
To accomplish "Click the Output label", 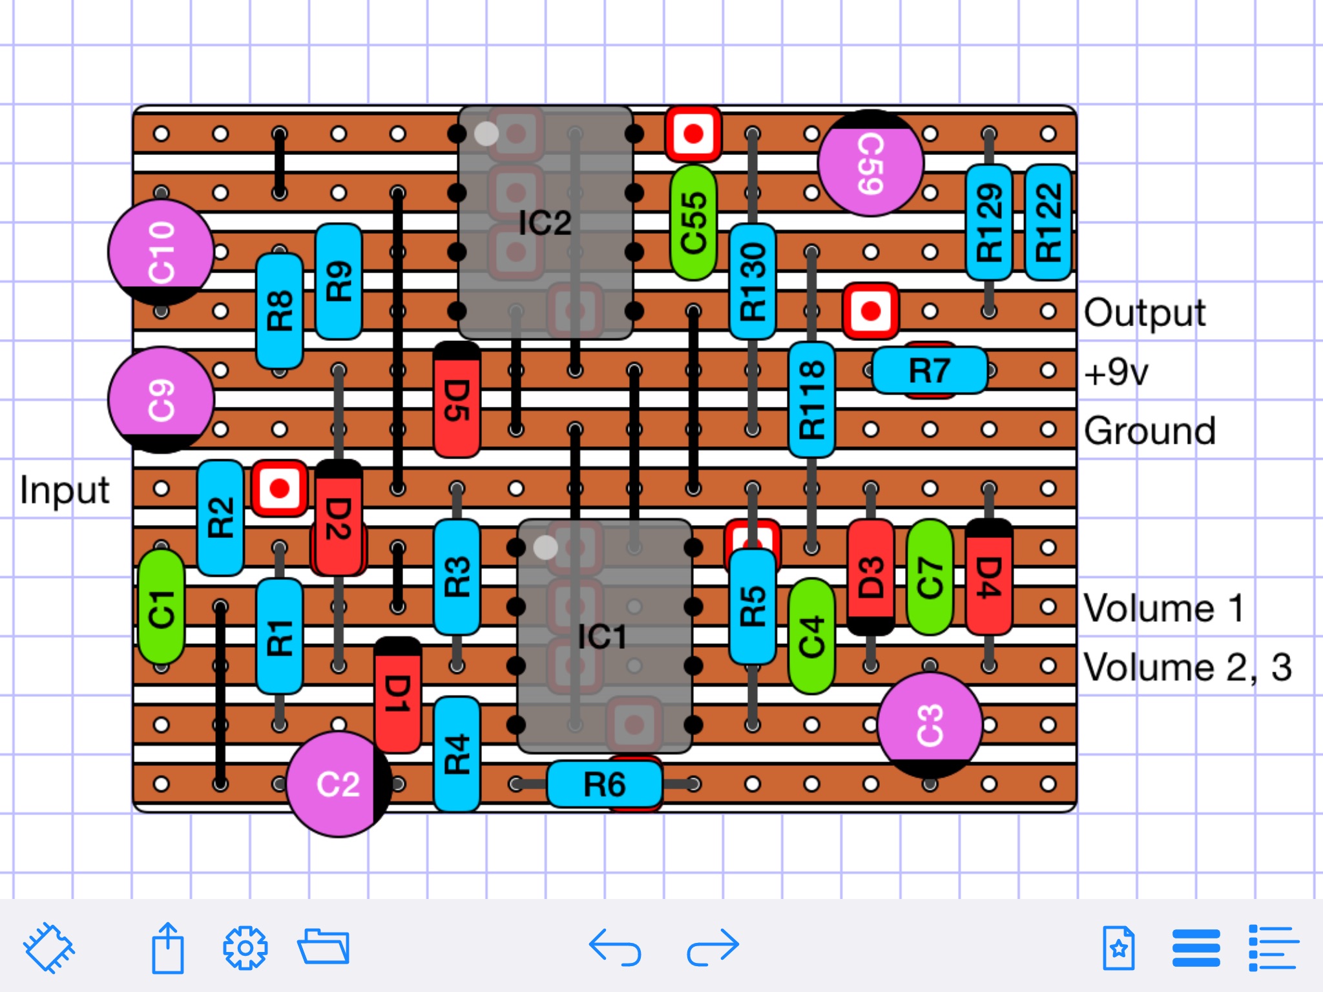I will (1145, 313).
